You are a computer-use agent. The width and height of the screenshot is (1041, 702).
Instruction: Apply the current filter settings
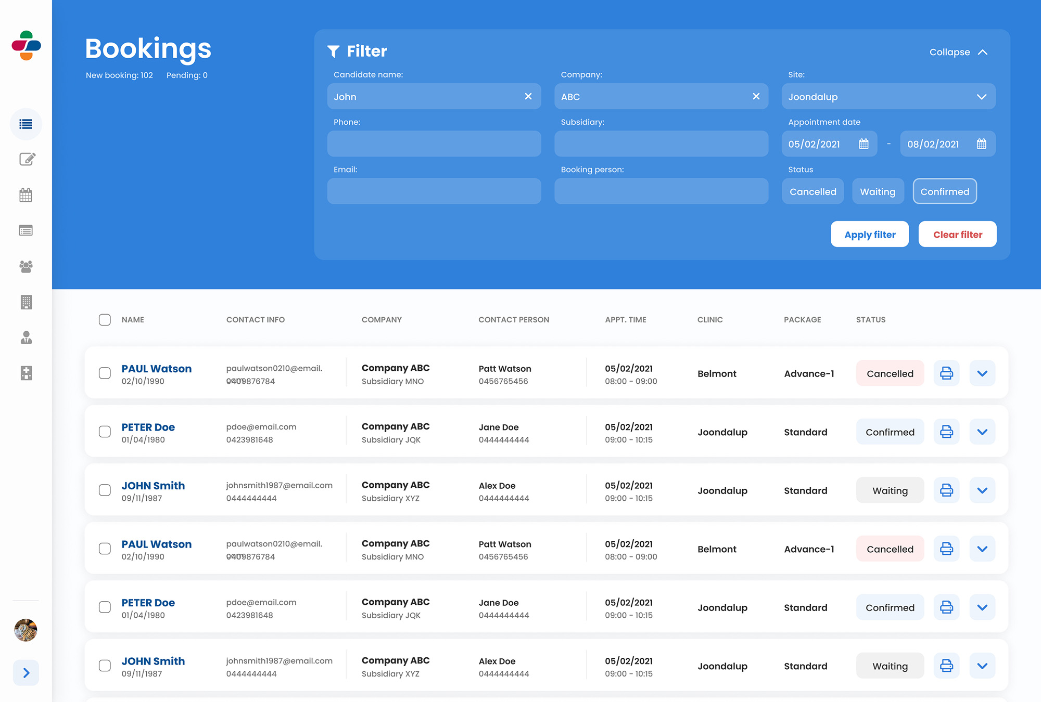[869, 234]
